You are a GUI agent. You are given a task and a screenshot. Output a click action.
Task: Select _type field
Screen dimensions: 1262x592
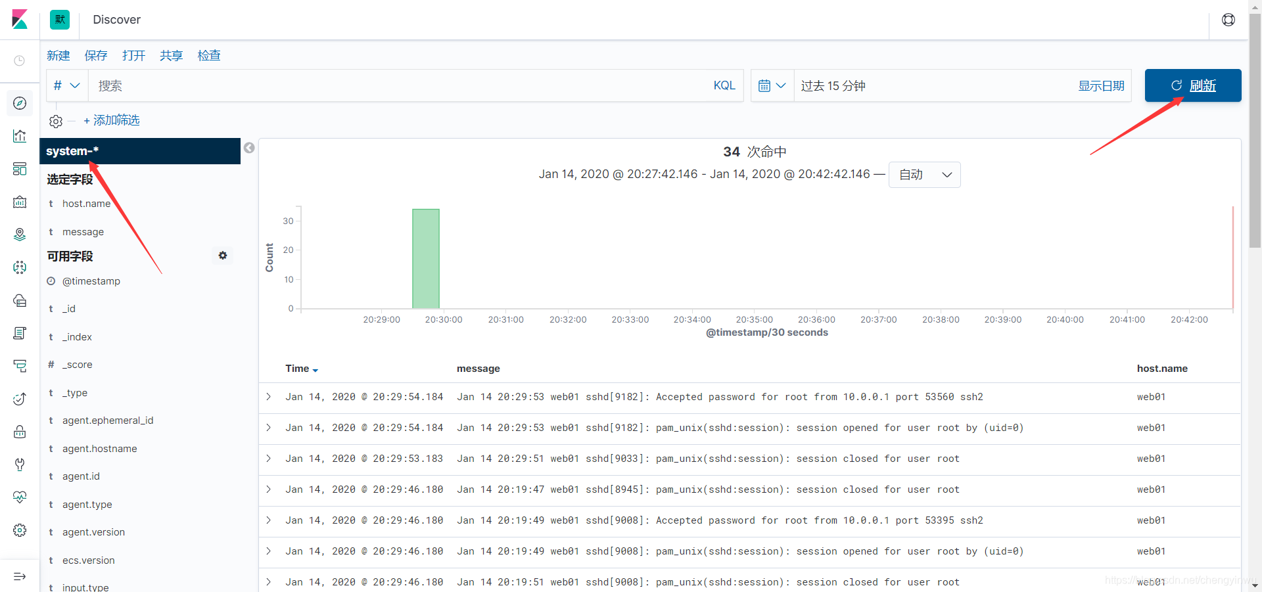(74, 393)
